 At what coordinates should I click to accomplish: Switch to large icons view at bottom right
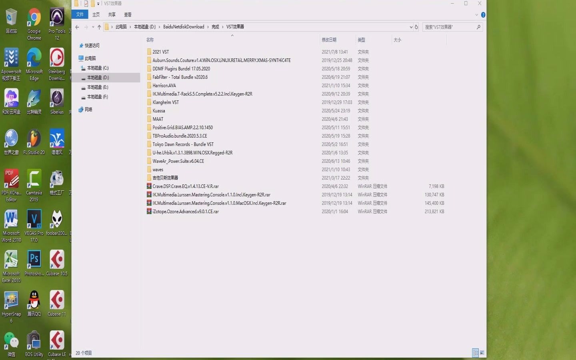pyautogui.click(x=482, y=353)
